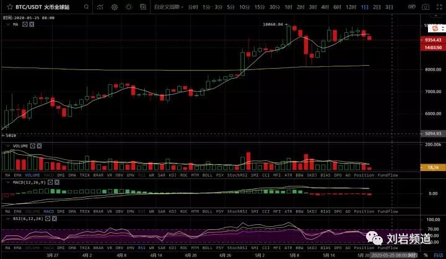Select the 1日 interval
This screenshot has height=259, width=446.
(364, 7)
